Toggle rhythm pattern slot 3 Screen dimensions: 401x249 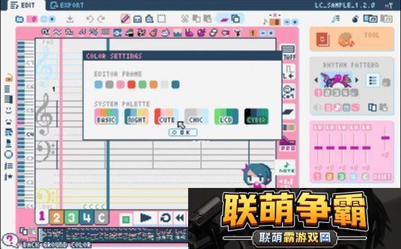336,93
